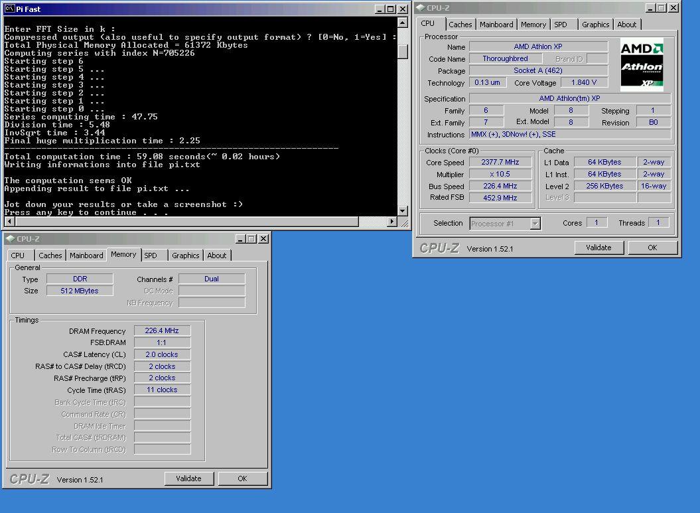Click the Instructions field MMX (+), 3DNow! (+), SSE

coord(570,134)
